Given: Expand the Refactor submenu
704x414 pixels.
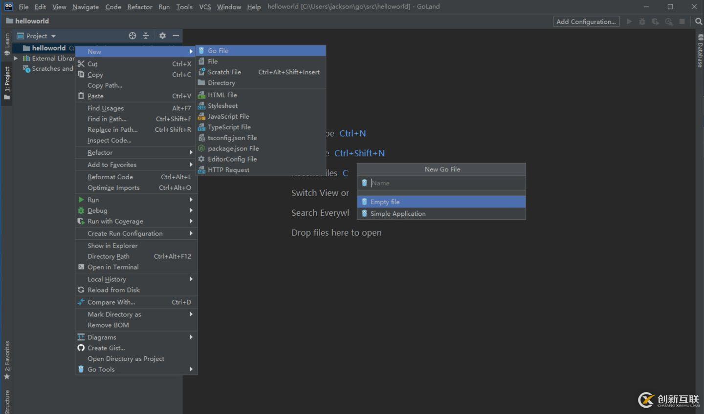Looking at the screenshot, I should tap(136, 153).
